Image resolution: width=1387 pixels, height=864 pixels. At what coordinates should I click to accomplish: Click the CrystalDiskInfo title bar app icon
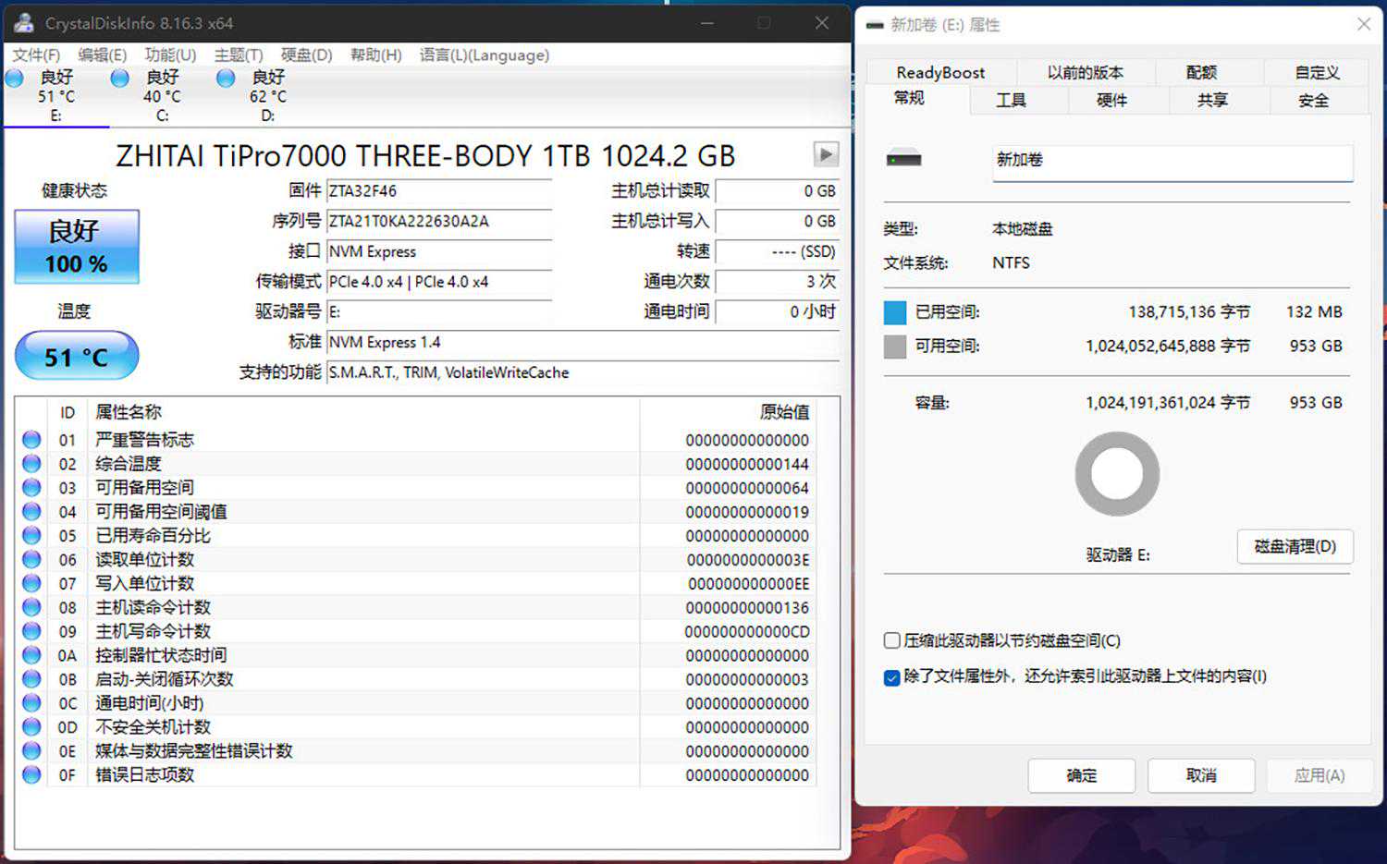click(23, 23)
